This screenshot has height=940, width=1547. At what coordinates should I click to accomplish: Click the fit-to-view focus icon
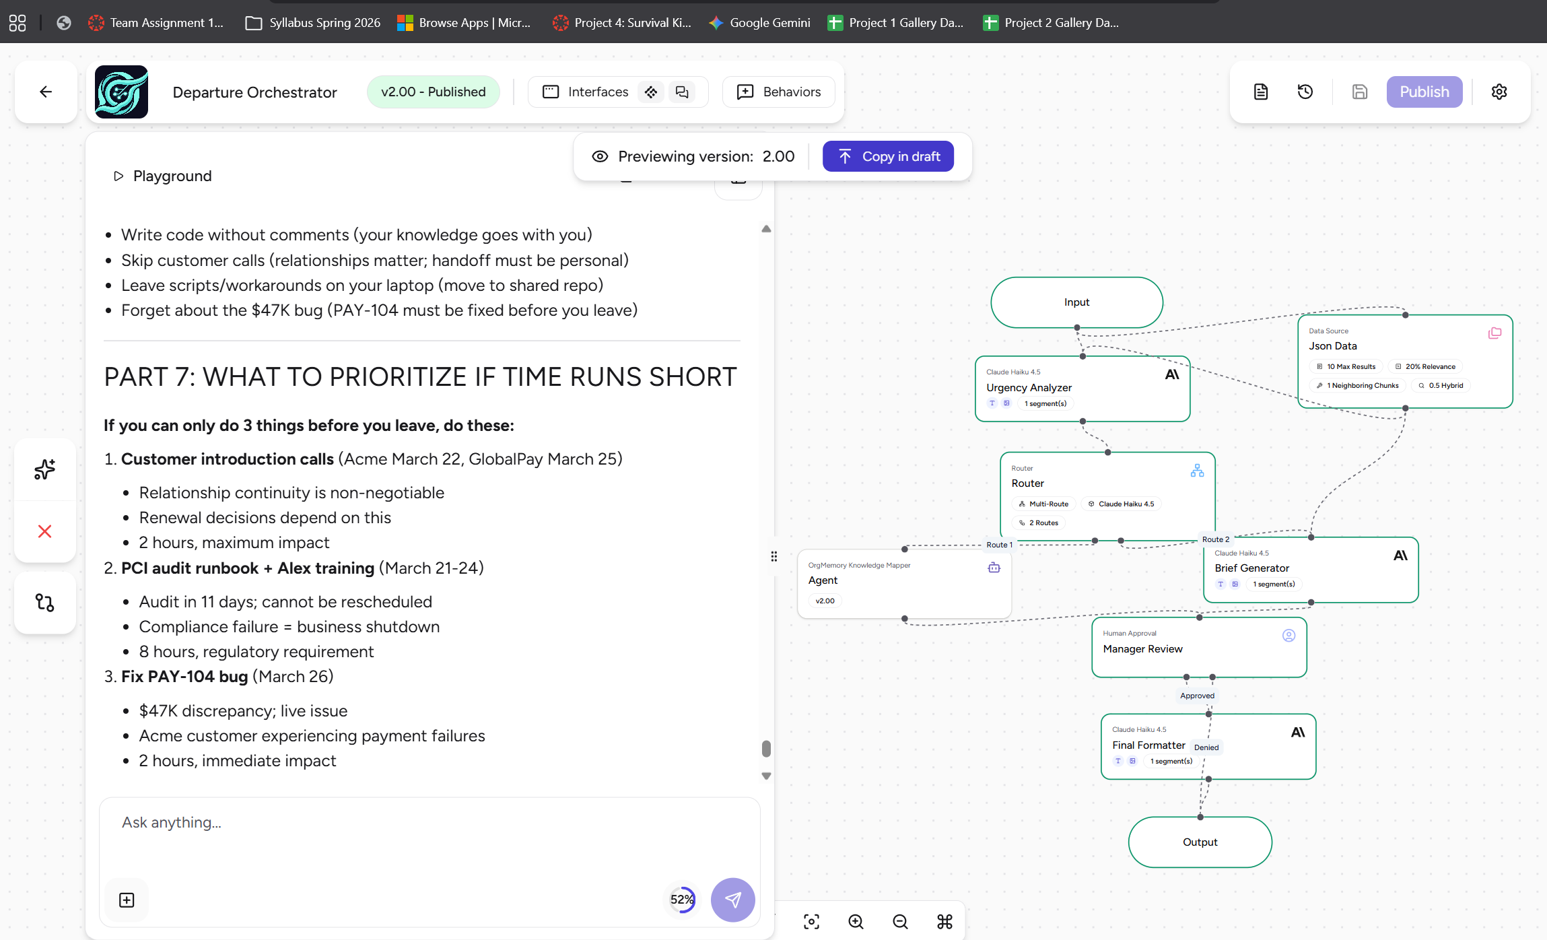(811, 921)
